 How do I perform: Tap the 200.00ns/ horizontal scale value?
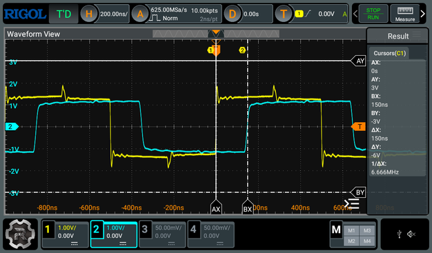114,14
